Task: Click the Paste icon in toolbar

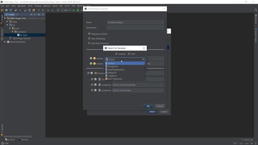Action: 33,10
